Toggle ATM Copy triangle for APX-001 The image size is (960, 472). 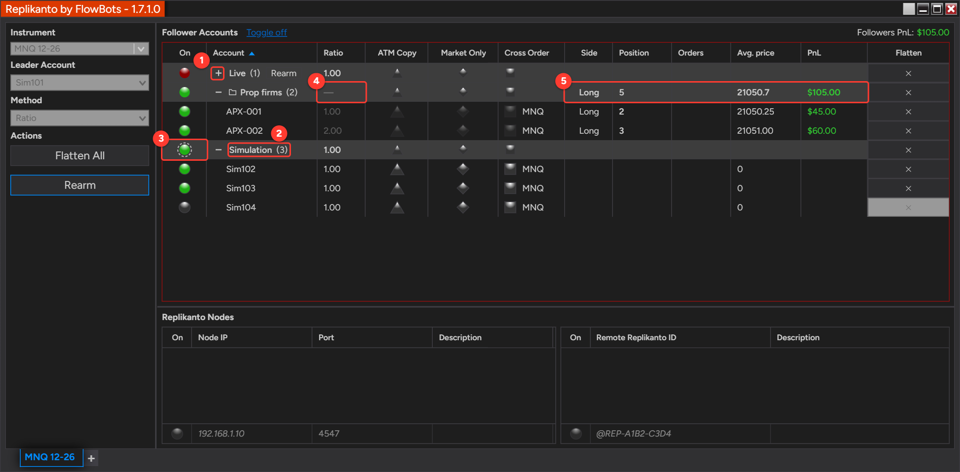[x=397, y=112]
